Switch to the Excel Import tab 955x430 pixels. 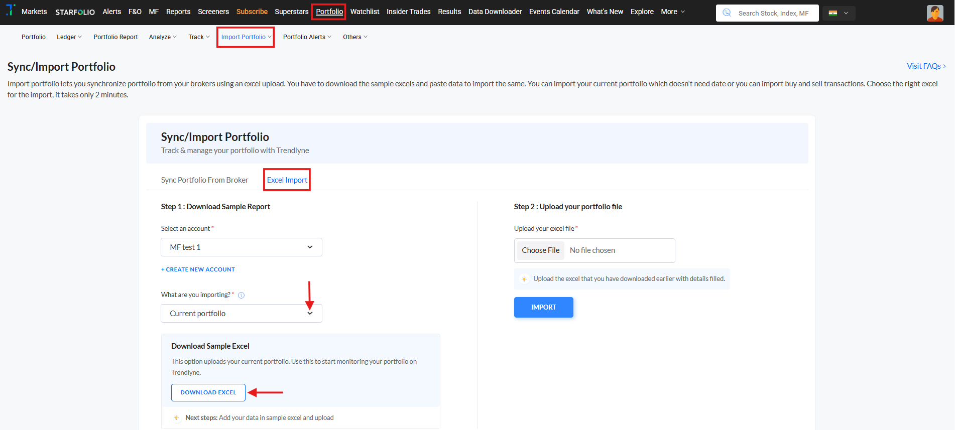tap(287, 180)
